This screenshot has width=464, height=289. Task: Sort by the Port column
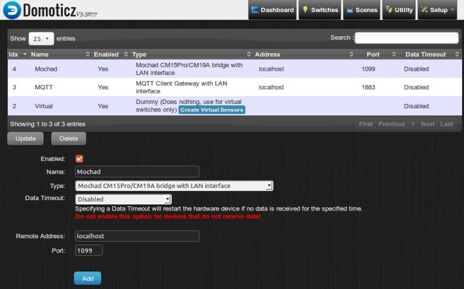pyautogui.click(x=373, y=54)
